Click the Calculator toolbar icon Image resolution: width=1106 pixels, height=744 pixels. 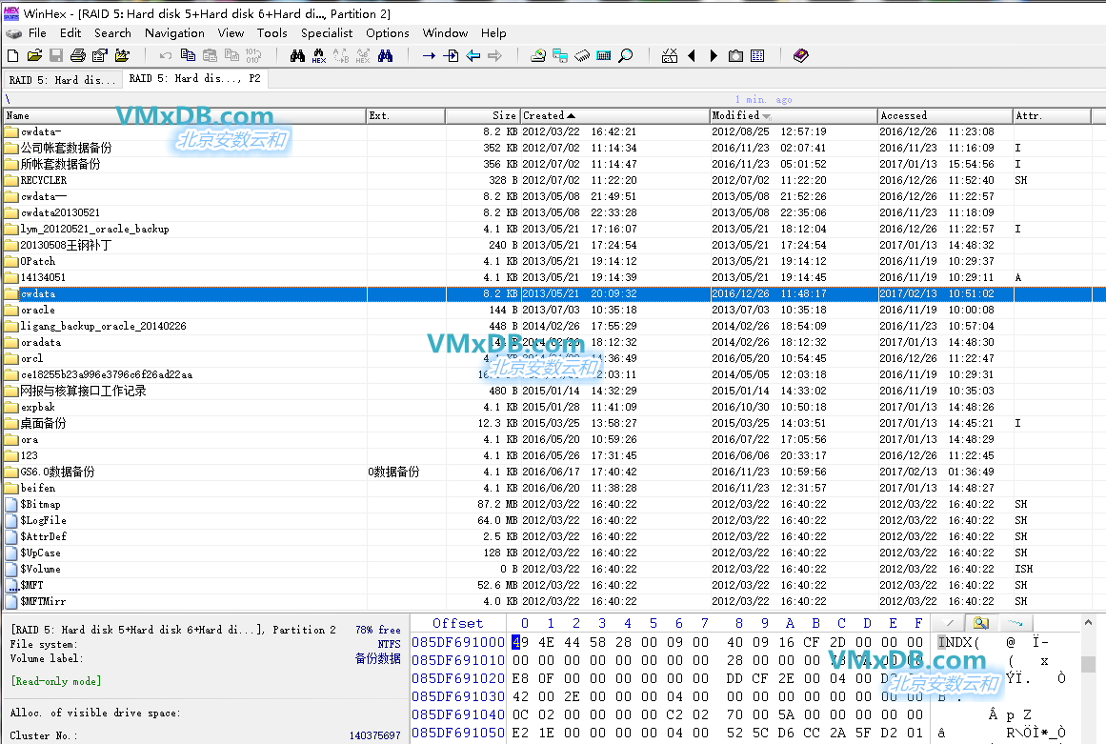(604, 55)
